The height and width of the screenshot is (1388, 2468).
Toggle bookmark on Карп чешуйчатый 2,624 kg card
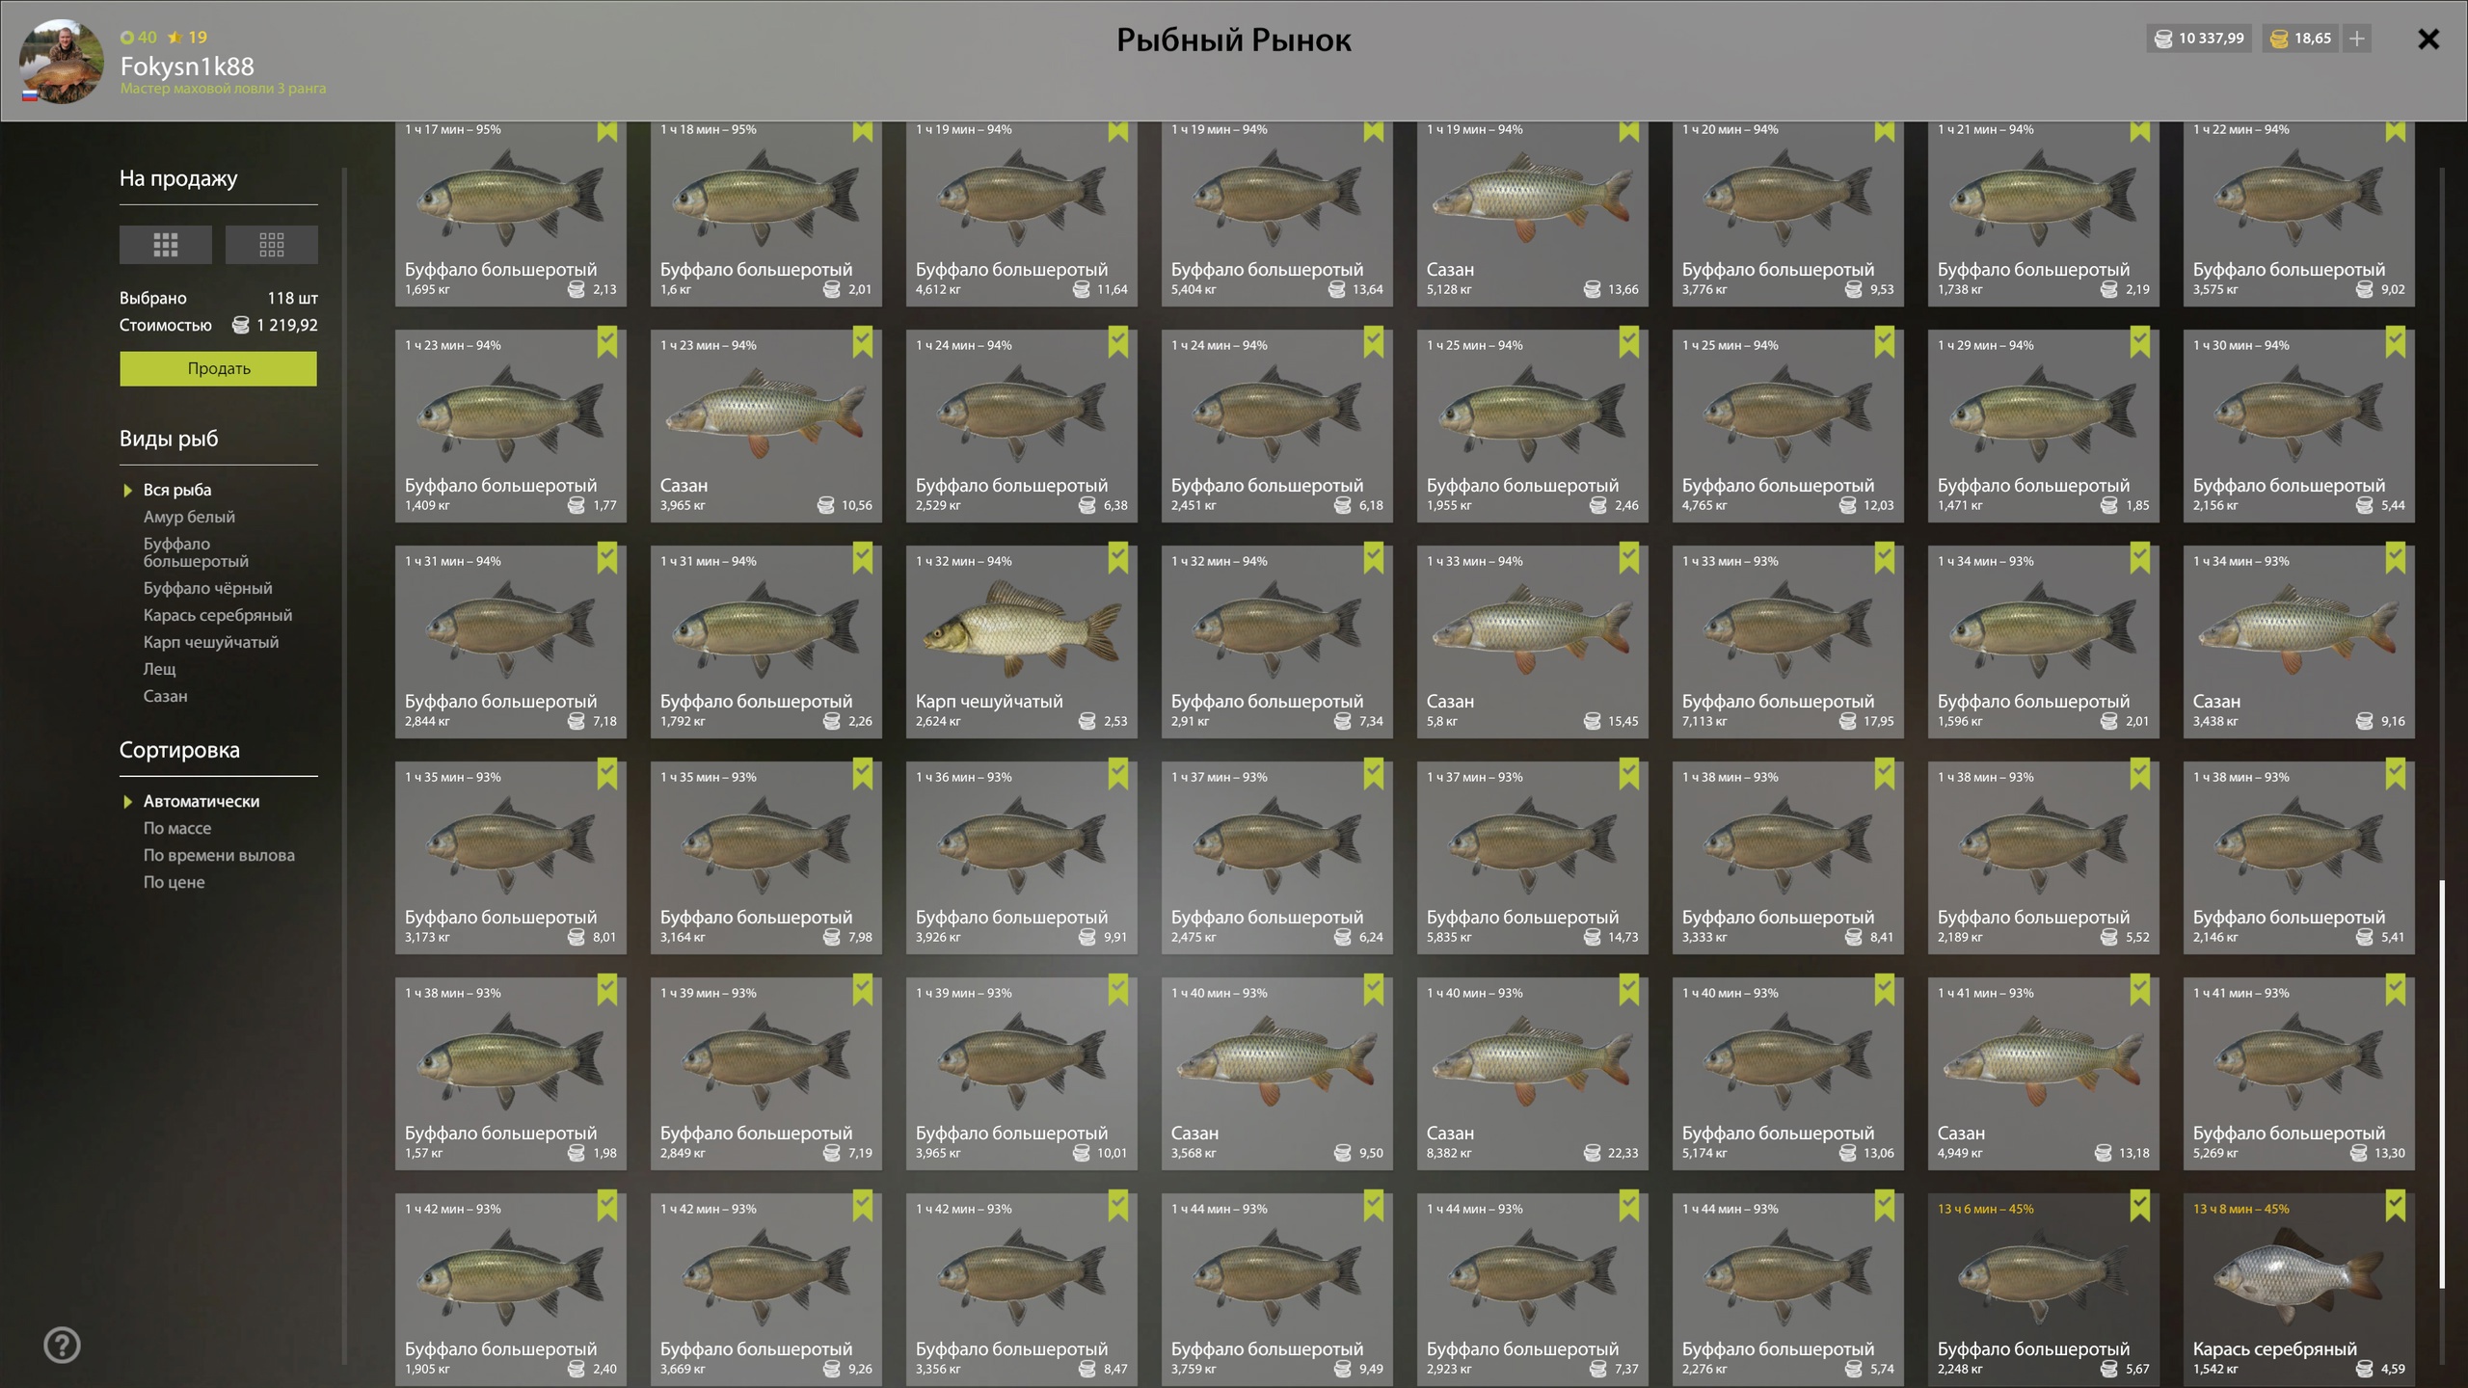point(1118,559)
